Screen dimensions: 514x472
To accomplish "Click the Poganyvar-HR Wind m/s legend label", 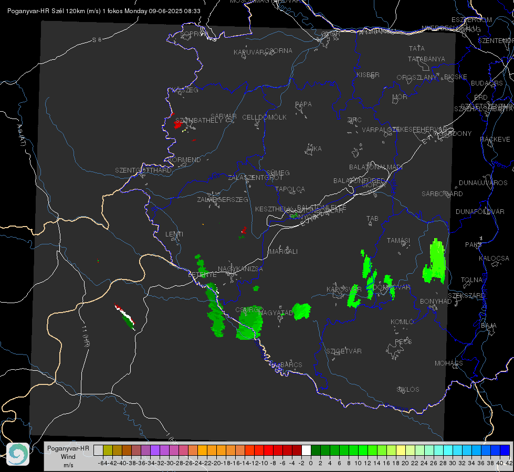I will point(68,456).
